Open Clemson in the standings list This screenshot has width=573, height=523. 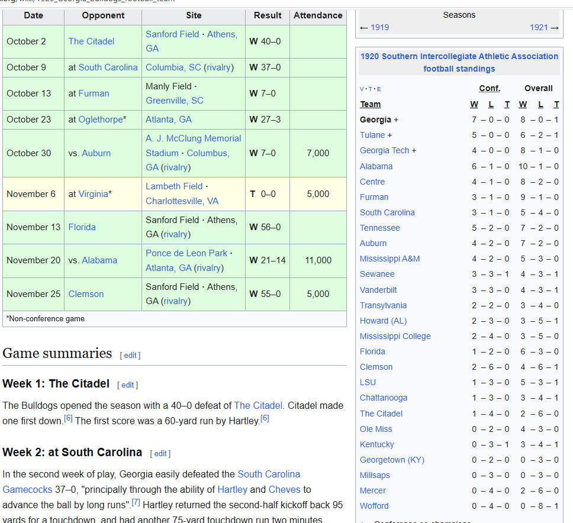376,367
